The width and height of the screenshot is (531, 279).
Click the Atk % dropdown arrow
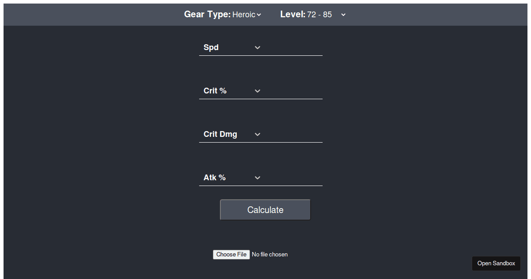[257, 178]
